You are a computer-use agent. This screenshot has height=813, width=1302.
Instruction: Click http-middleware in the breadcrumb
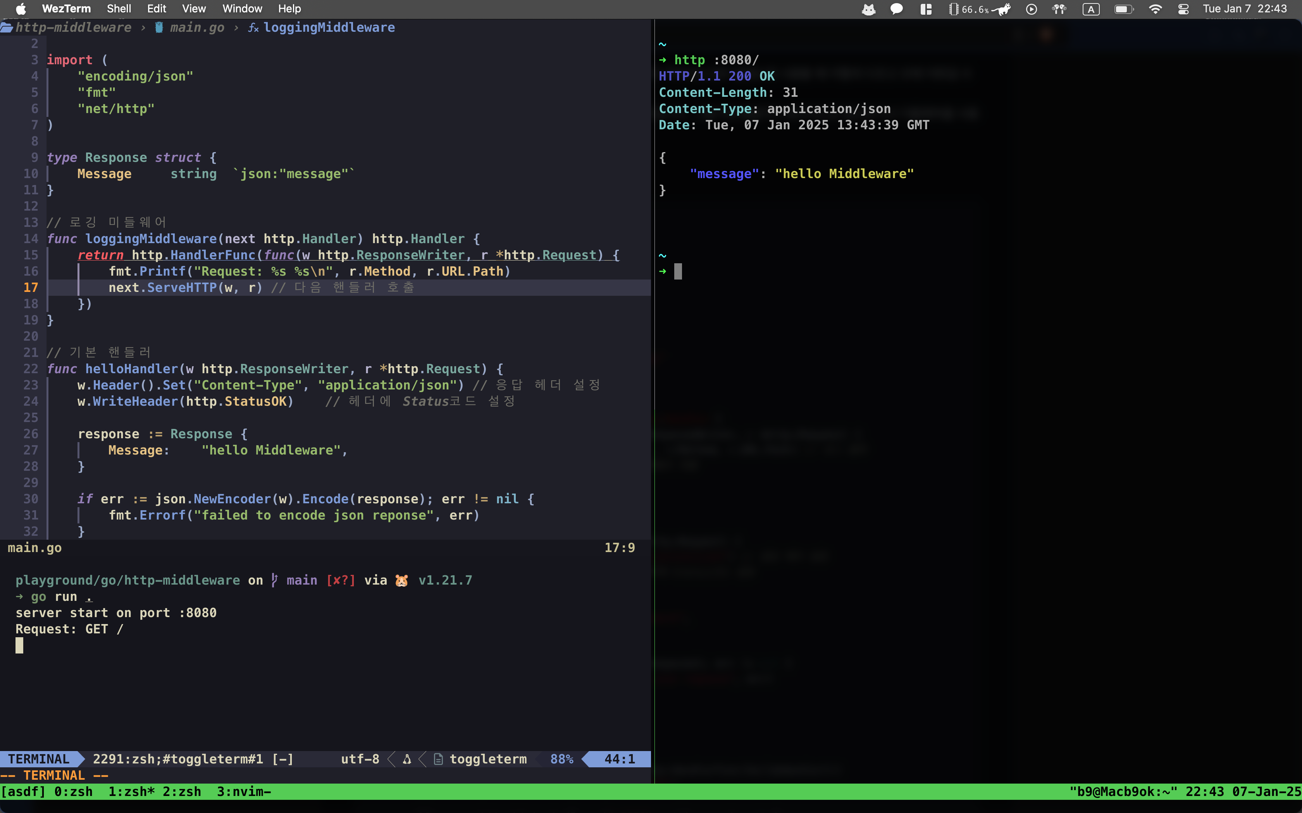tap(73, 27)
